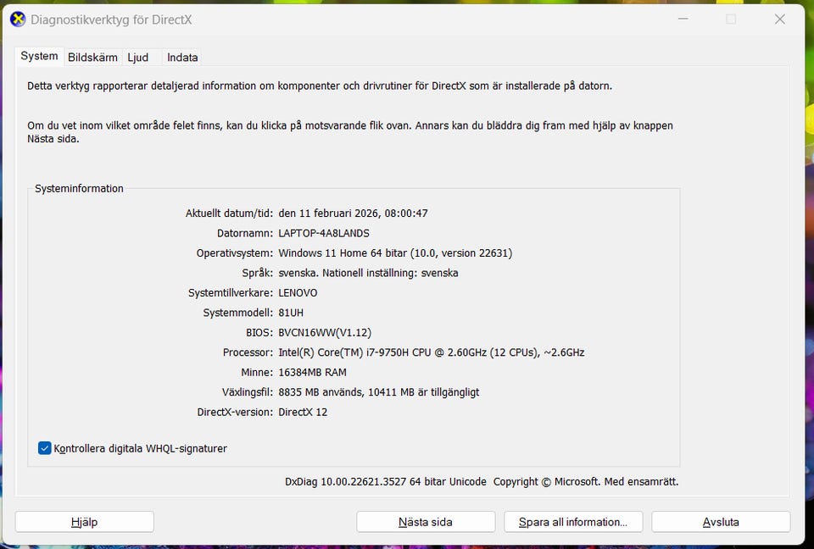The image size is (814, 549).
Task: Click the Minne label
Action: (x=257, y=373)
